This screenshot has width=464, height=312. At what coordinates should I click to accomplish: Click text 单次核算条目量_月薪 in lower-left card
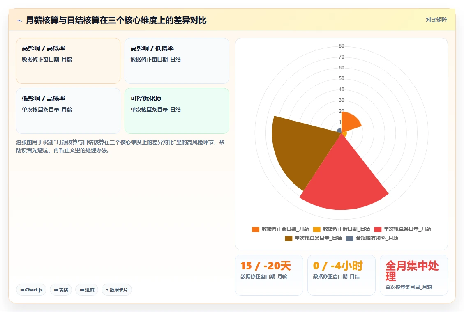click(47, 110)
